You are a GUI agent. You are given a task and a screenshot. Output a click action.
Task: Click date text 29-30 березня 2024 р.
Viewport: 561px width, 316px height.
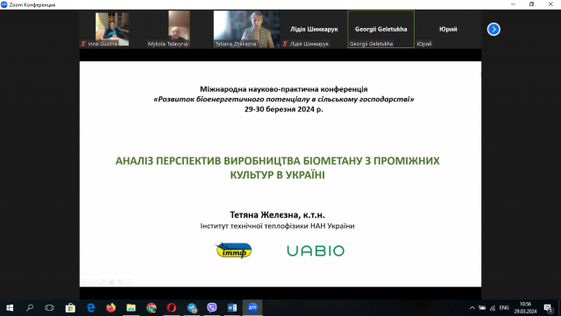[x=284, y=109]
